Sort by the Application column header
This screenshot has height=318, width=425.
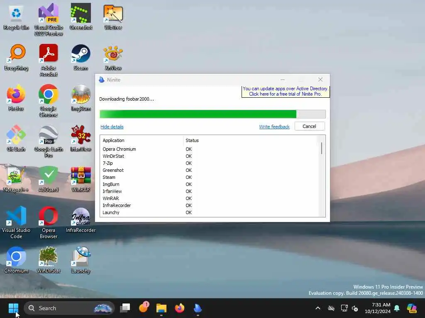(x=142, y=140)
